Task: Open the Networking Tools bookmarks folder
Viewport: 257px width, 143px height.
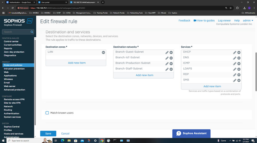Action: coord(135,13)
